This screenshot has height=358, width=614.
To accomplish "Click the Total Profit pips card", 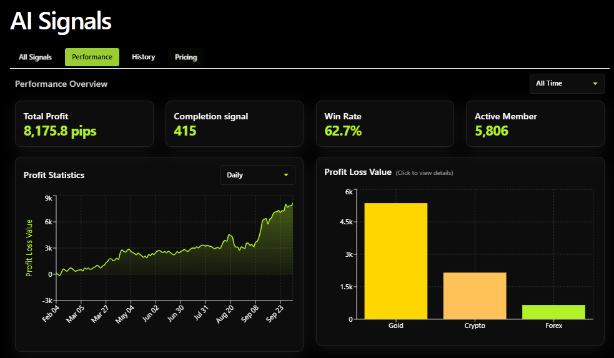I will [x=84, y=124].
